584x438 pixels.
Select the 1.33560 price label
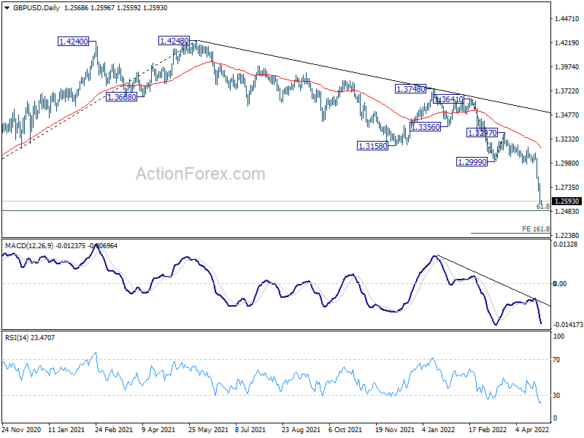(x=426, y=126)
